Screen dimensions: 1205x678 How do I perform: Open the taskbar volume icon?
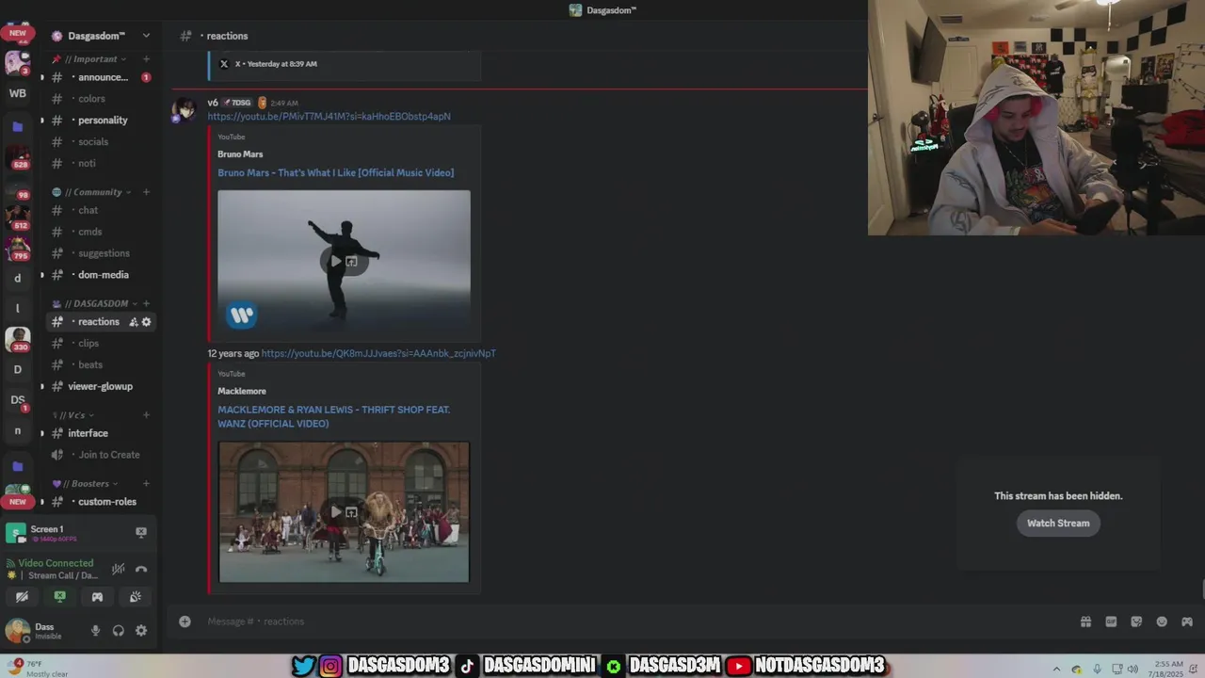tap(1133, 669)
